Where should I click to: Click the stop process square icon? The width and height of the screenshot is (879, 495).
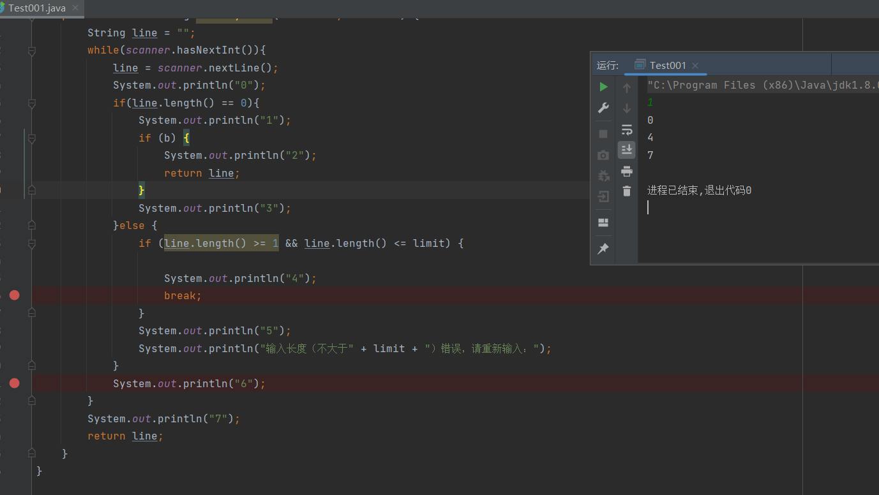(x=603, y=134)
